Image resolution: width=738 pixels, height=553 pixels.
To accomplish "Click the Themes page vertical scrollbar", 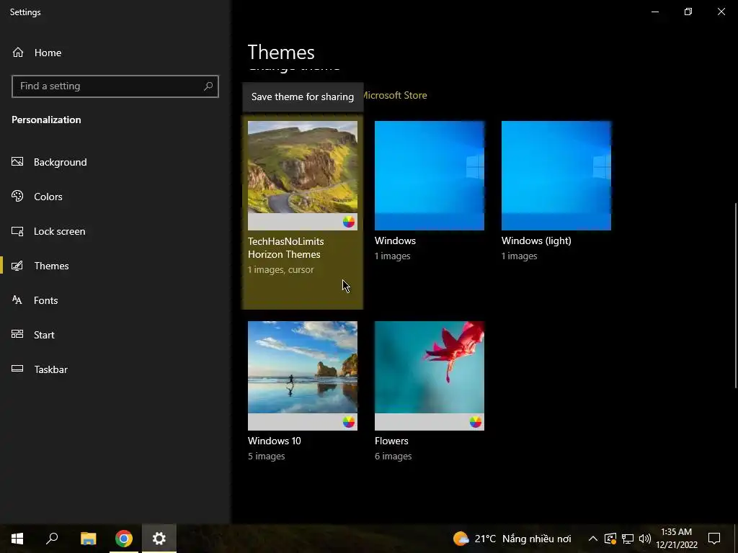I will click(736, 295).
